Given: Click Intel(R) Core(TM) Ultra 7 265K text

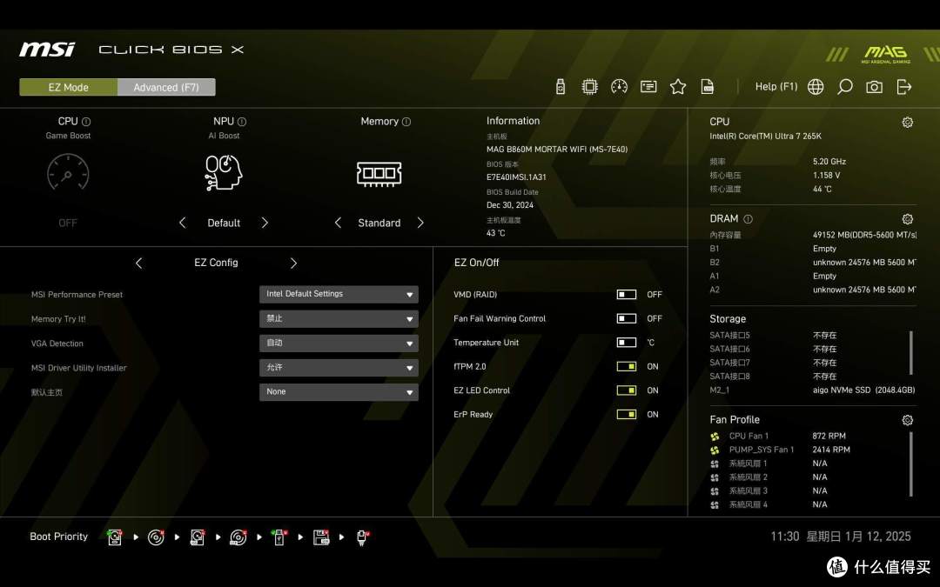Looking at the screenshot, I should click(x=765, y=137).
